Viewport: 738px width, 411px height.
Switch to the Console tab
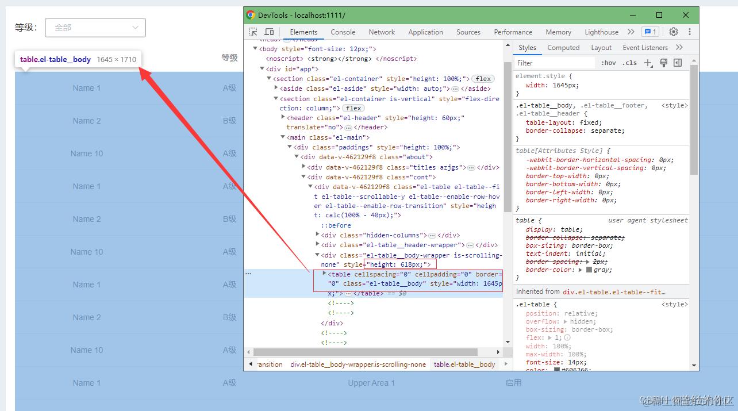click(x=343, y=32)
